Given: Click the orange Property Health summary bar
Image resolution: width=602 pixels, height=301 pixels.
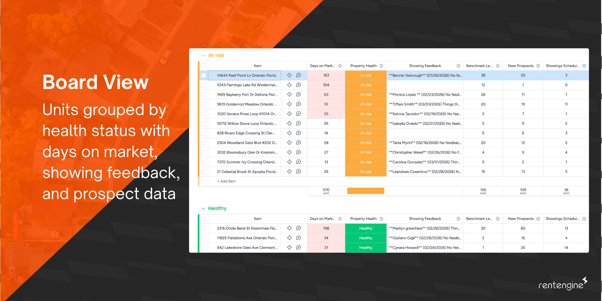Looking at the screenshot, I should point(366,191).
